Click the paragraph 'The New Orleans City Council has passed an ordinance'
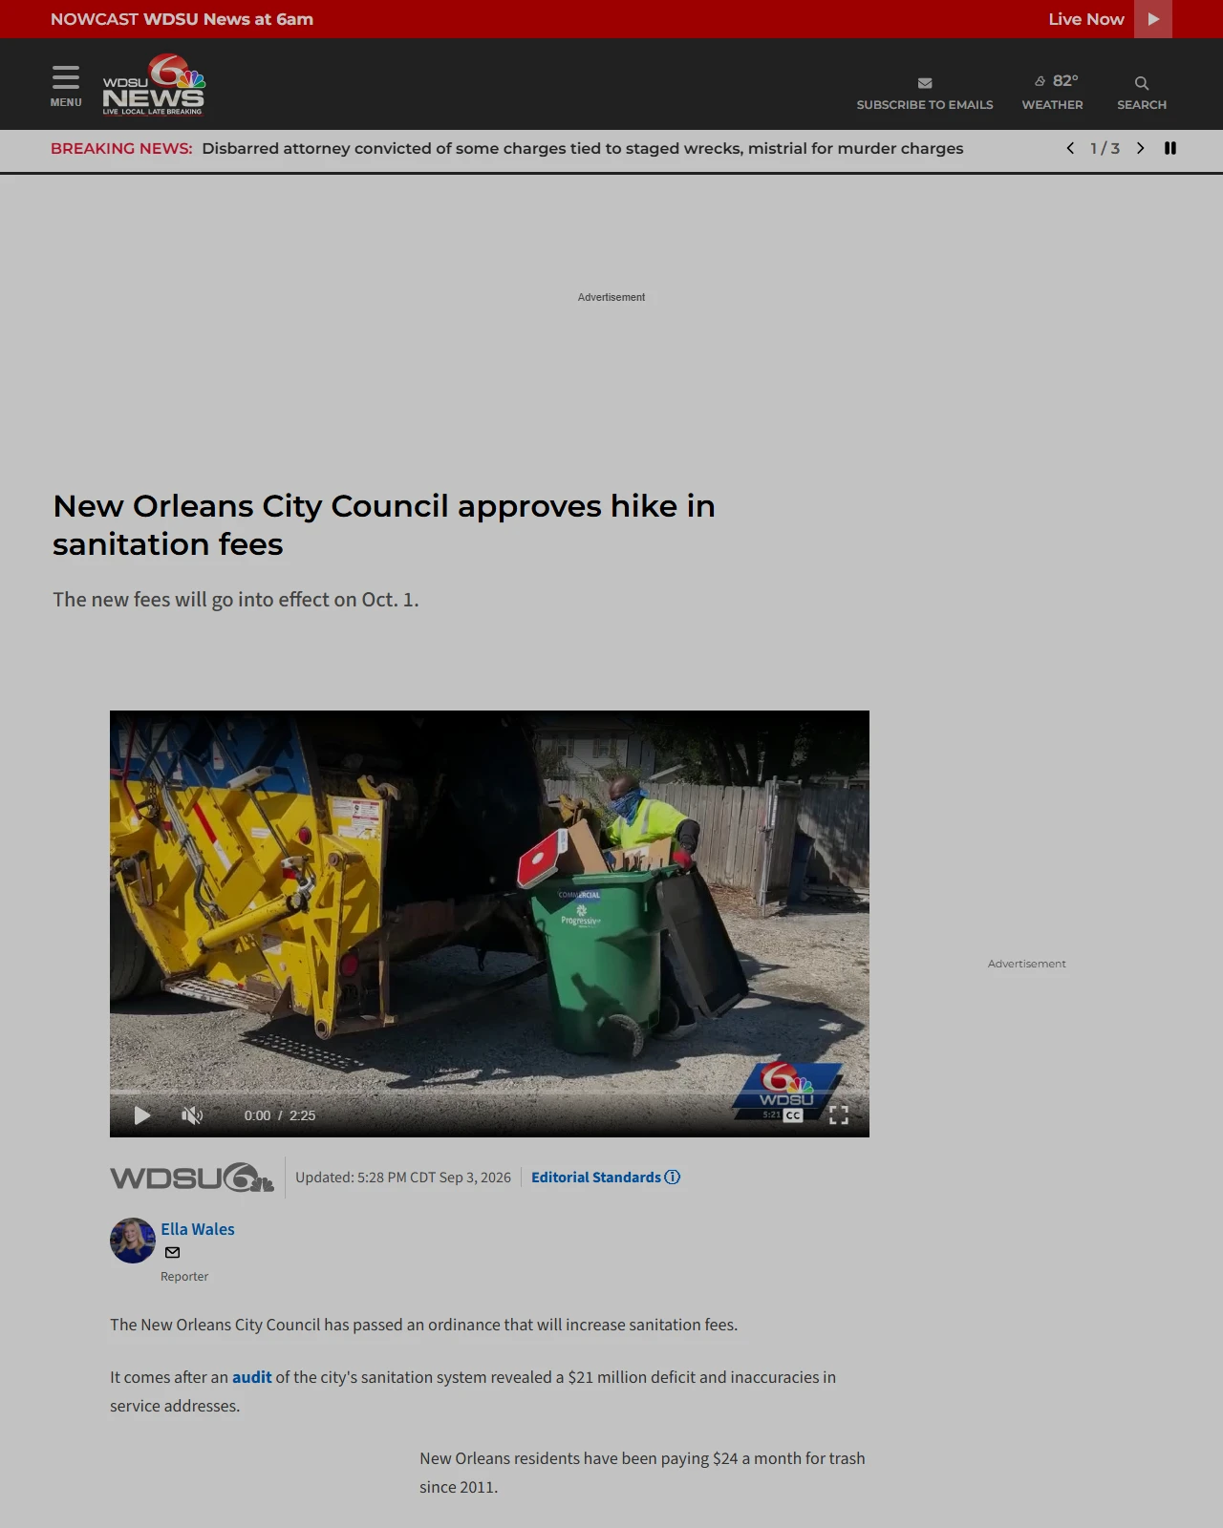This screenshot has height=1528, width=1223. [423, 1325]
